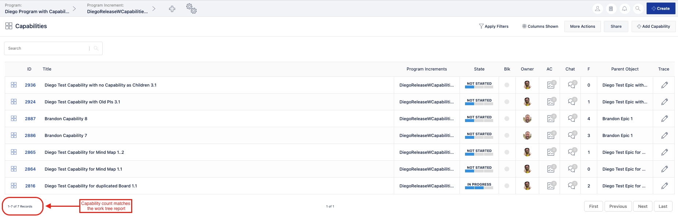Sort by Parent Object column header
678x217 pixels.
click(625, 69)
